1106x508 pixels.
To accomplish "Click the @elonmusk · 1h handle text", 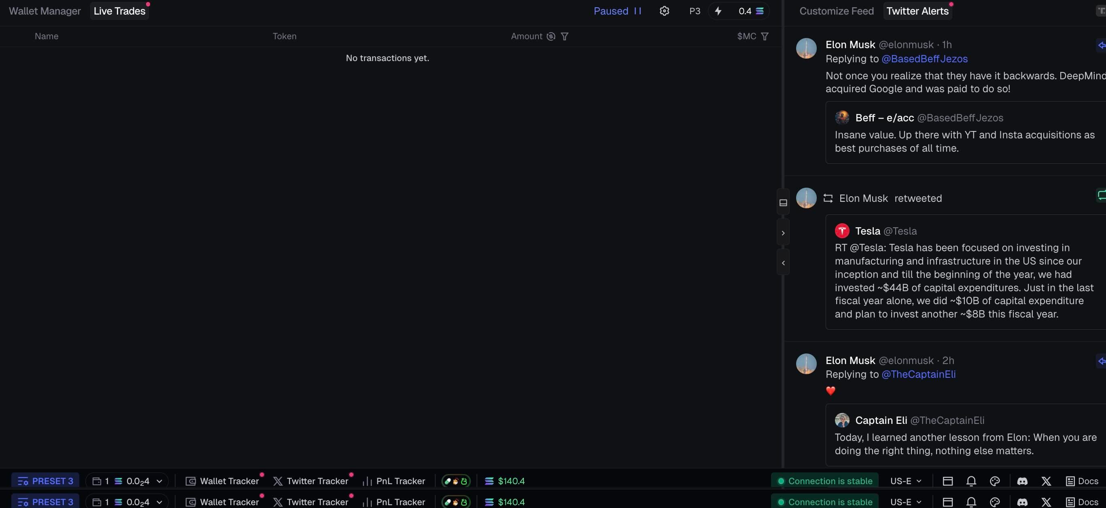I will [915, 44].
